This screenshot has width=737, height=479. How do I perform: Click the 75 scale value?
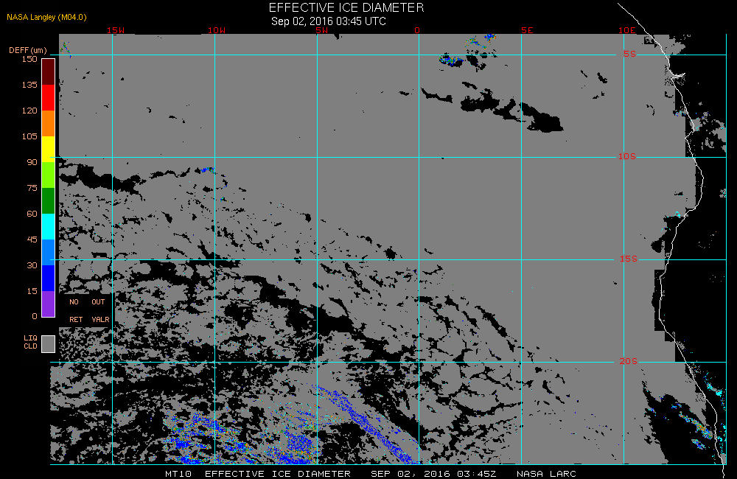coord(32,189)
